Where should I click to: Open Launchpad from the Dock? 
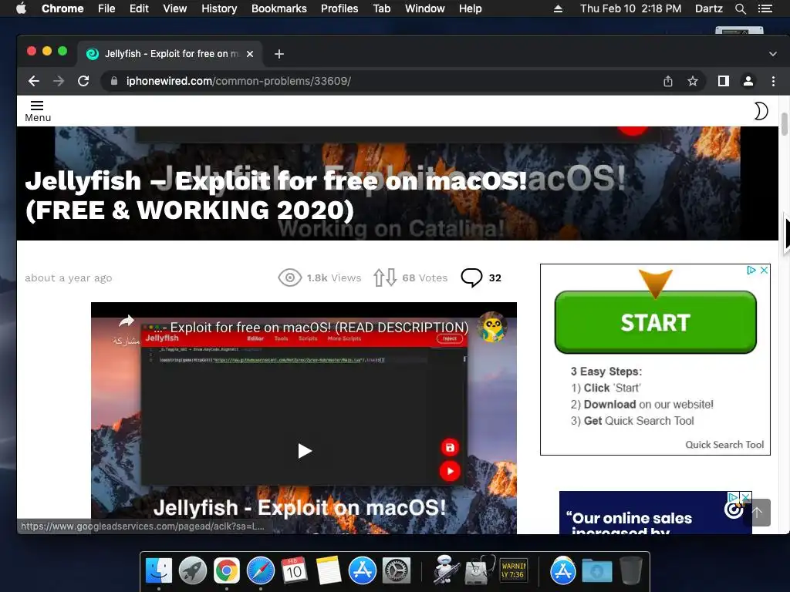click(192, 571)
